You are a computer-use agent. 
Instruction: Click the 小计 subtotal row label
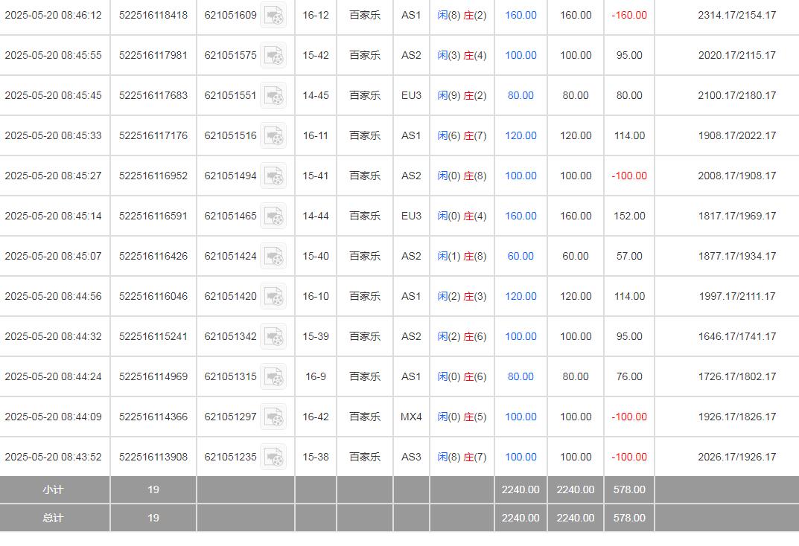point(53,489)
